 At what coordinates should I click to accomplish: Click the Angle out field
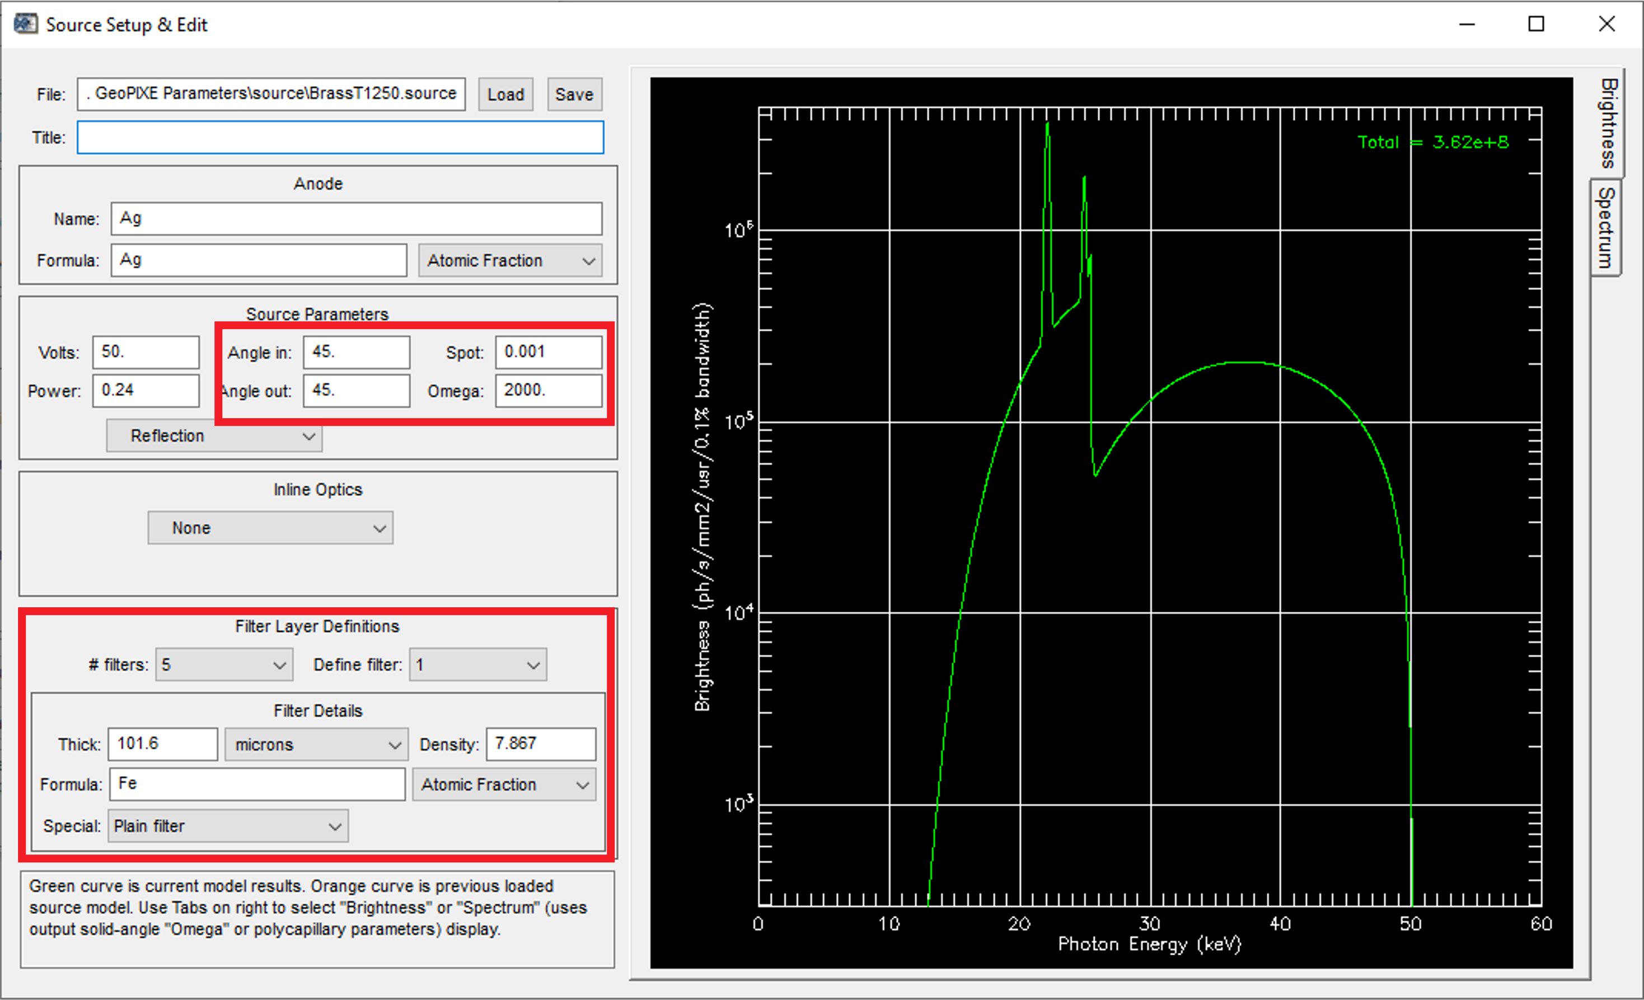357,390
